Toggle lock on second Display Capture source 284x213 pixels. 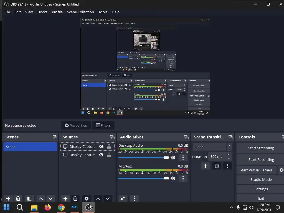point(109,155)
